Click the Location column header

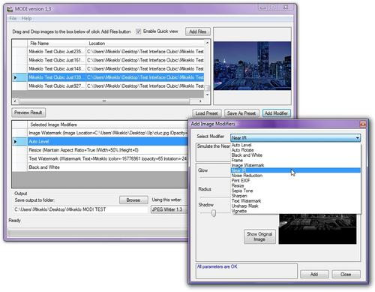(145, 44)
